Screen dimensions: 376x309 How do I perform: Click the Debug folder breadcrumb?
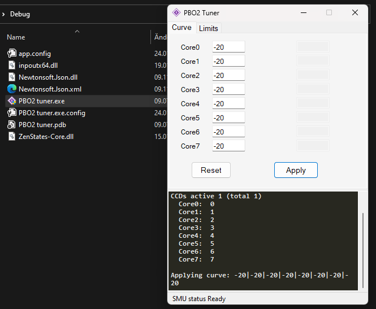click(x=20, y=14)
